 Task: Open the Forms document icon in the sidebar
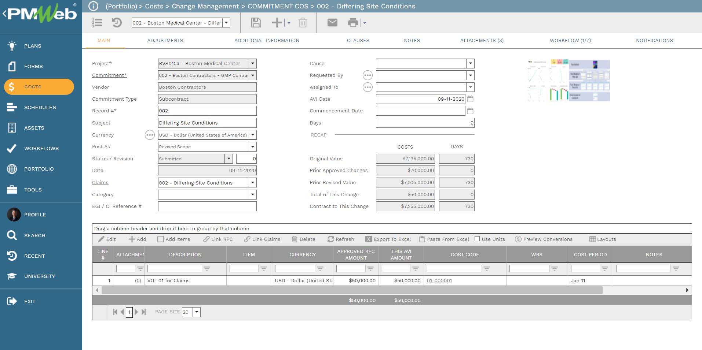(x=12, y=66)
